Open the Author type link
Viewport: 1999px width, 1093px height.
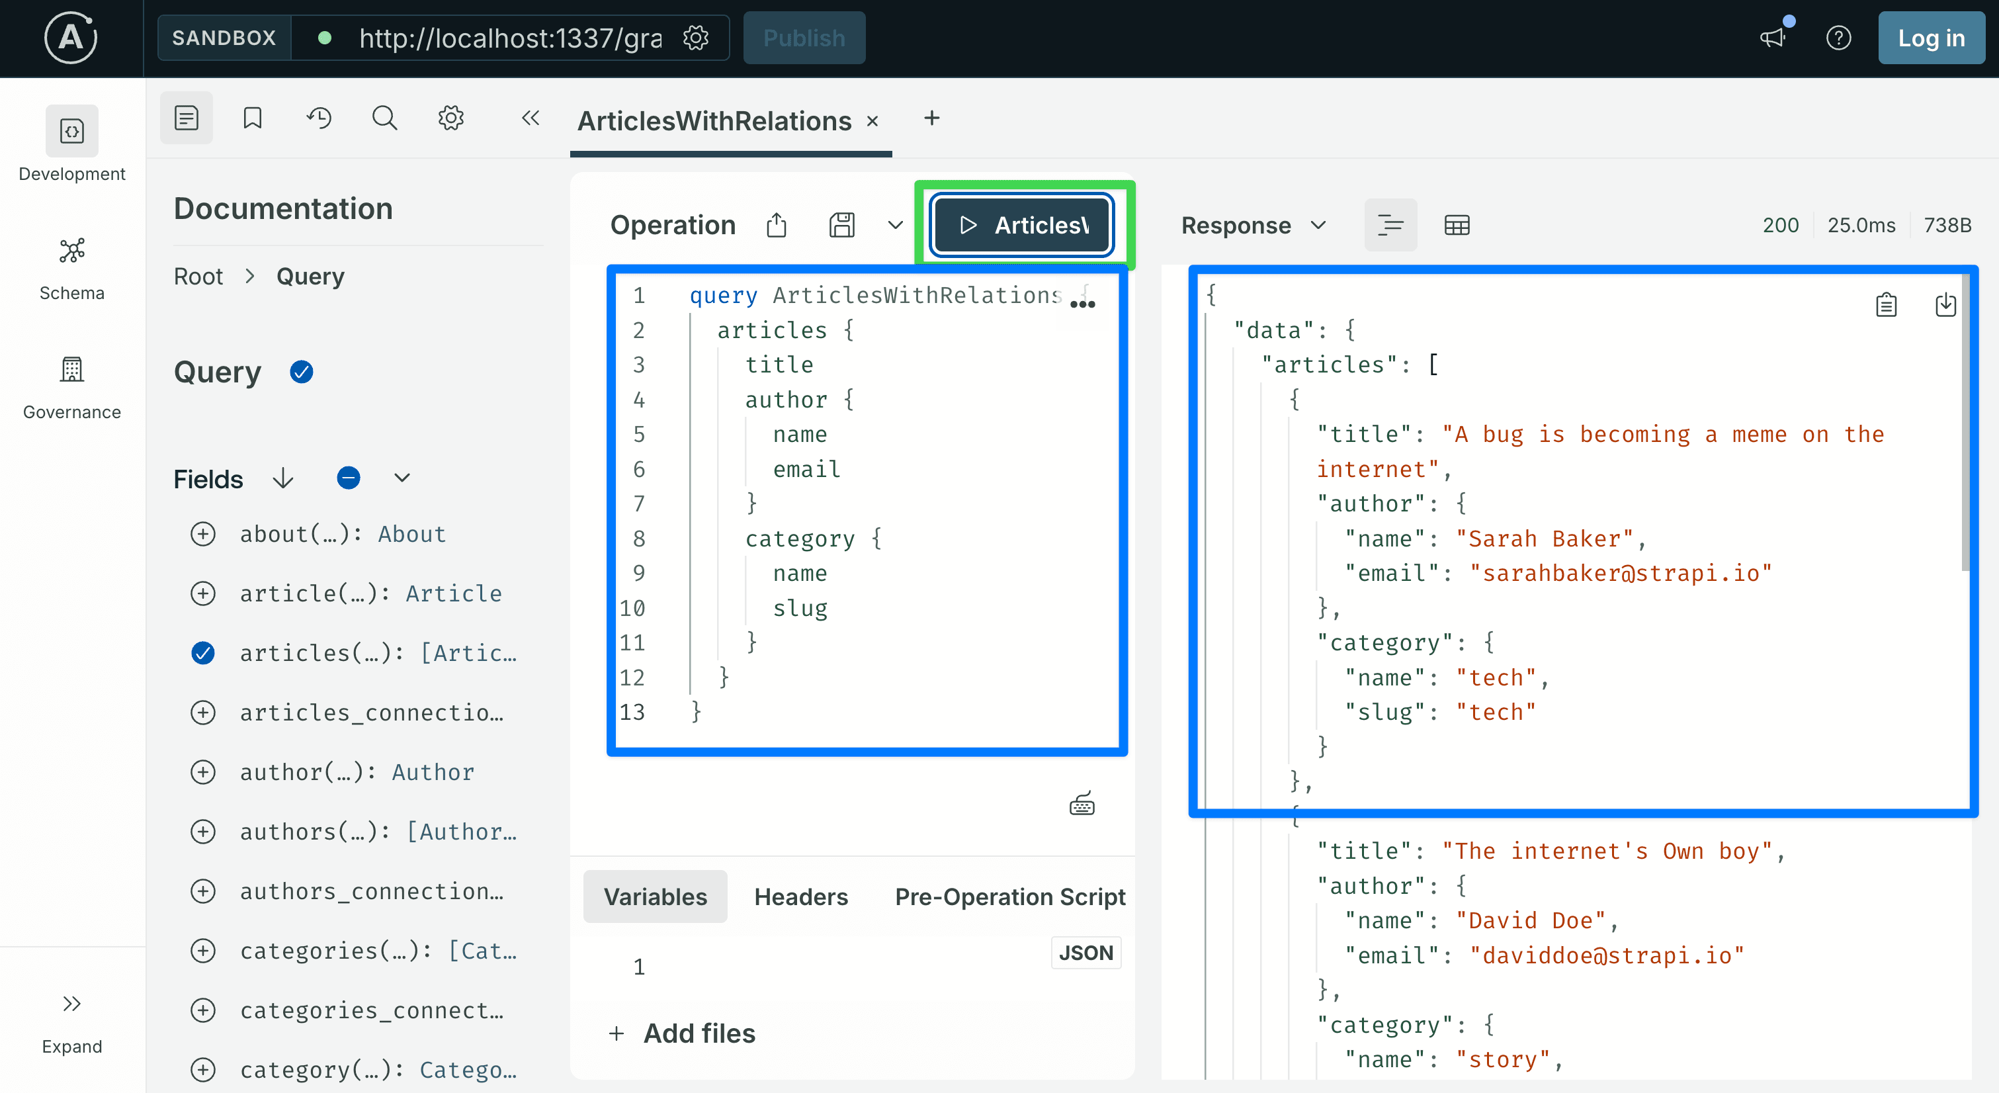[433, 772]
